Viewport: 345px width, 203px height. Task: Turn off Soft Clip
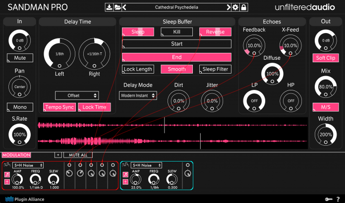tap(326, 58)
